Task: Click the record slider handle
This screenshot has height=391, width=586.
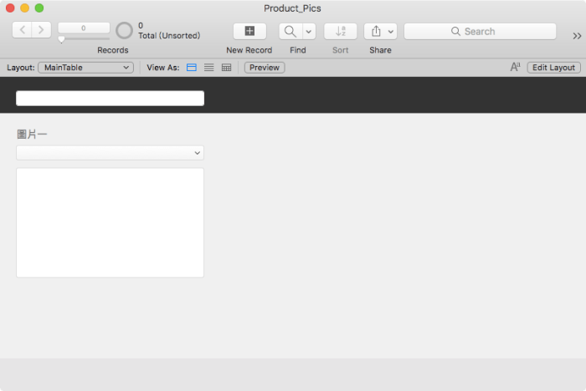Action: [x=61, y=39]
